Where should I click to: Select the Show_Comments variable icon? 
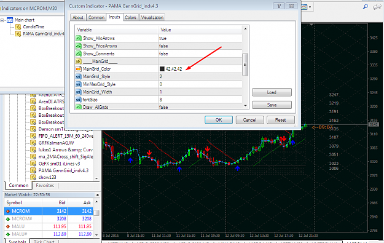[79, 54]
